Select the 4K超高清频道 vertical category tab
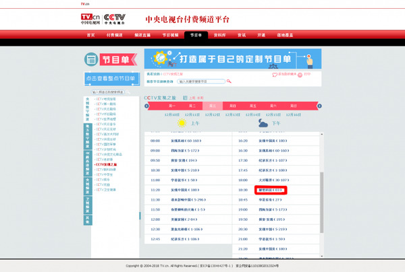 (x=88, y=163)
